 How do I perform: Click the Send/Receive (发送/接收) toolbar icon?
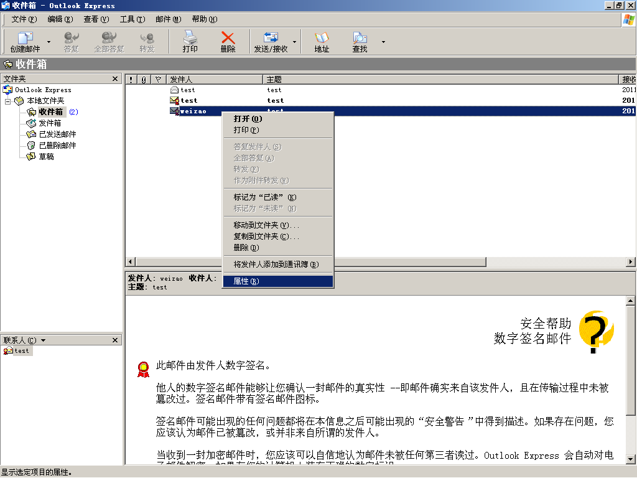click(x=271, y=42)
